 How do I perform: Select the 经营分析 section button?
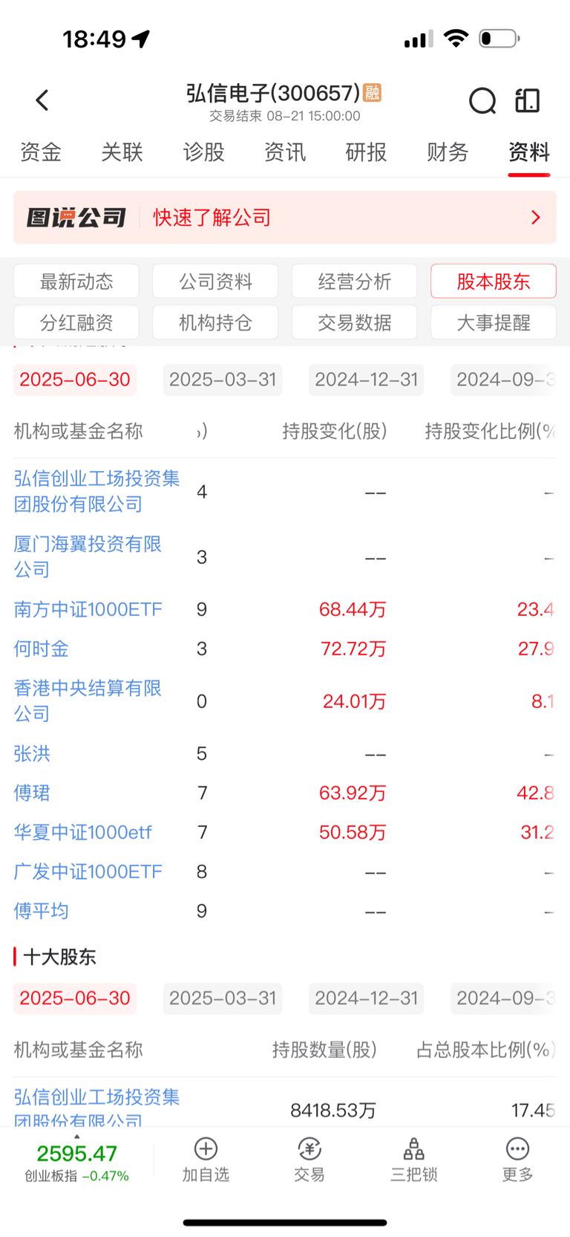pyautogui.click(x=355, y=282)
